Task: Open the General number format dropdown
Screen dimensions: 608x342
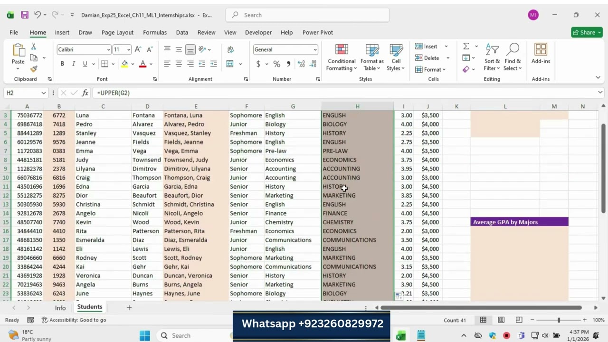Action: pos(314,49)
